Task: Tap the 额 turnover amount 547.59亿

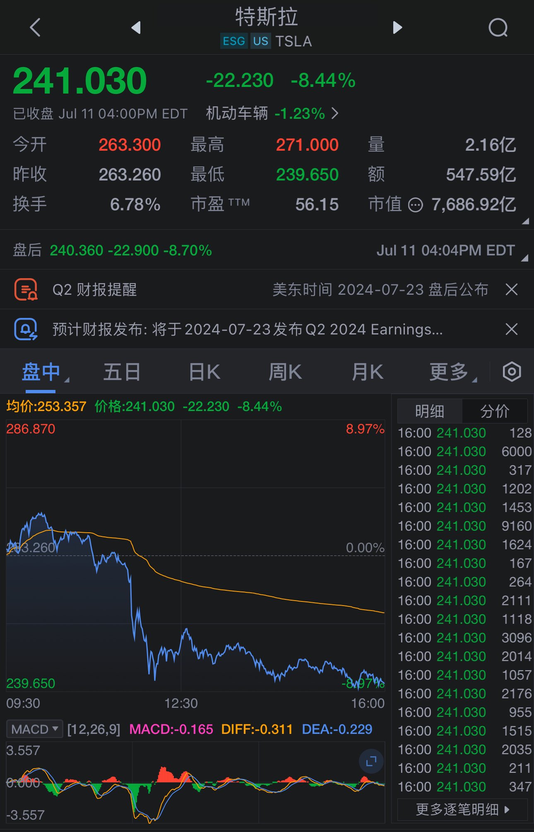Action: pos(481,175)
